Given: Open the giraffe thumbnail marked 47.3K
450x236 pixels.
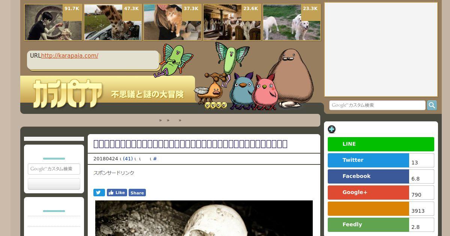Looking at the screenshot, I should 113,22.
